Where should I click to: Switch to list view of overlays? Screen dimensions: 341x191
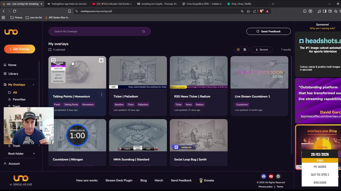coord(245,50)
